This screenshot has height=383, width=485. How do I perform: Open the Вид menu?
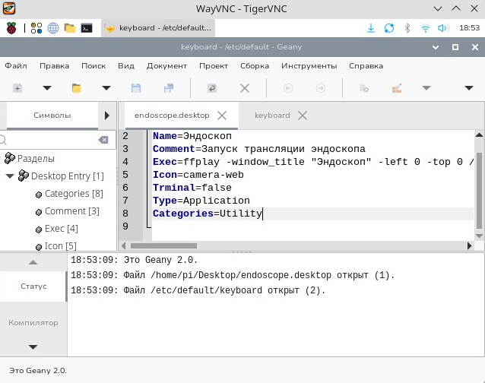[x=126, y=66]
